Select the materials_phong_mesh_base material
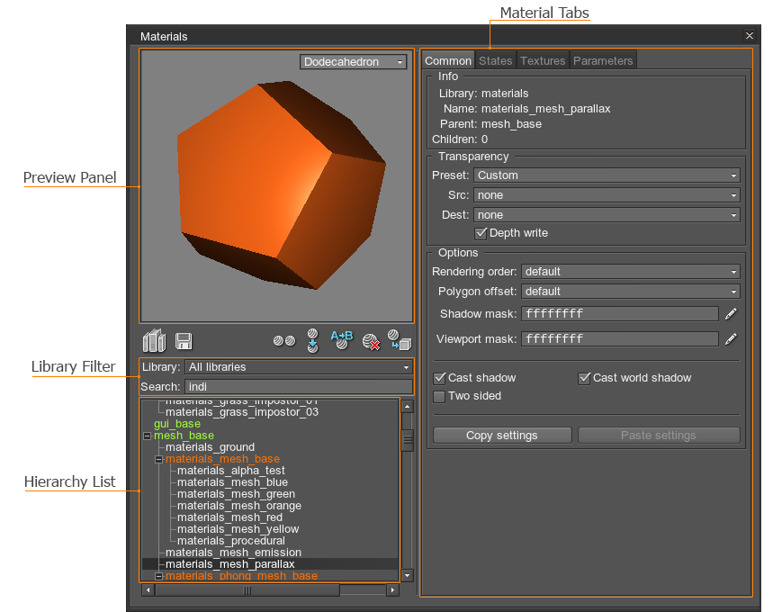The image size is (773, 612). (241, 576)
